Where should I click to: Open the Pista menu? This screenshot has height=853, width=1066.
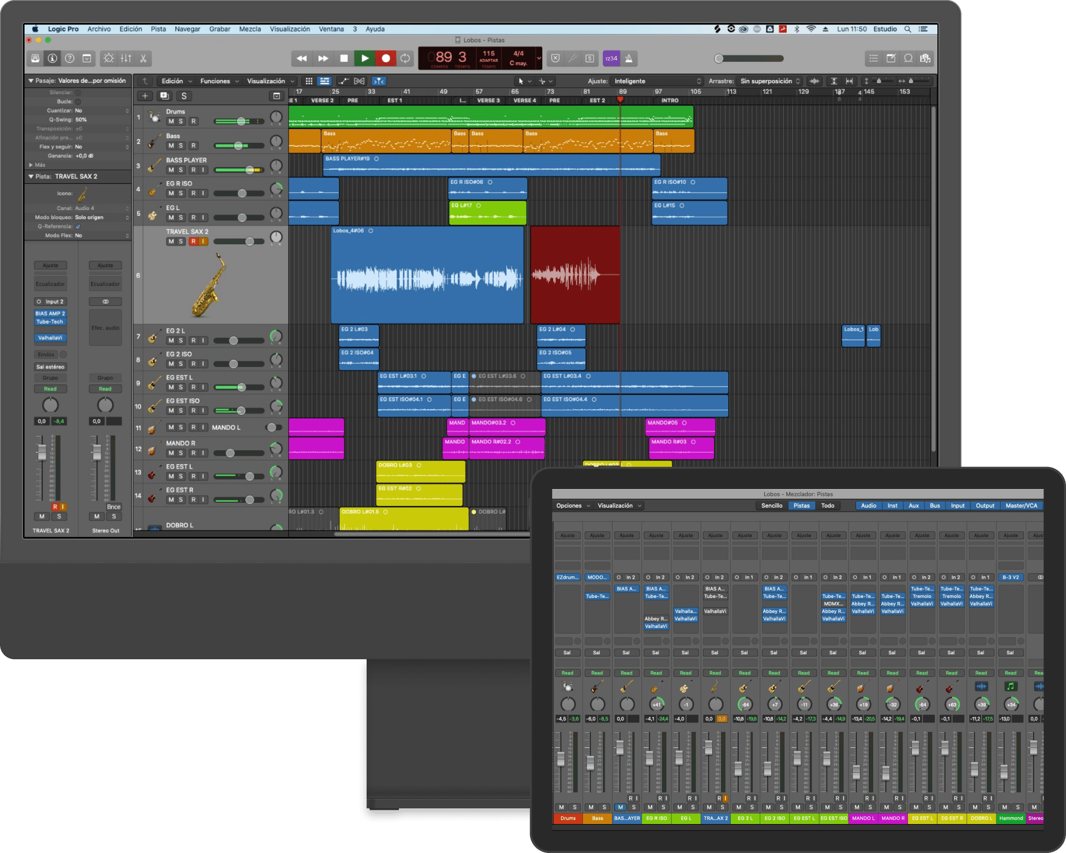158,29
